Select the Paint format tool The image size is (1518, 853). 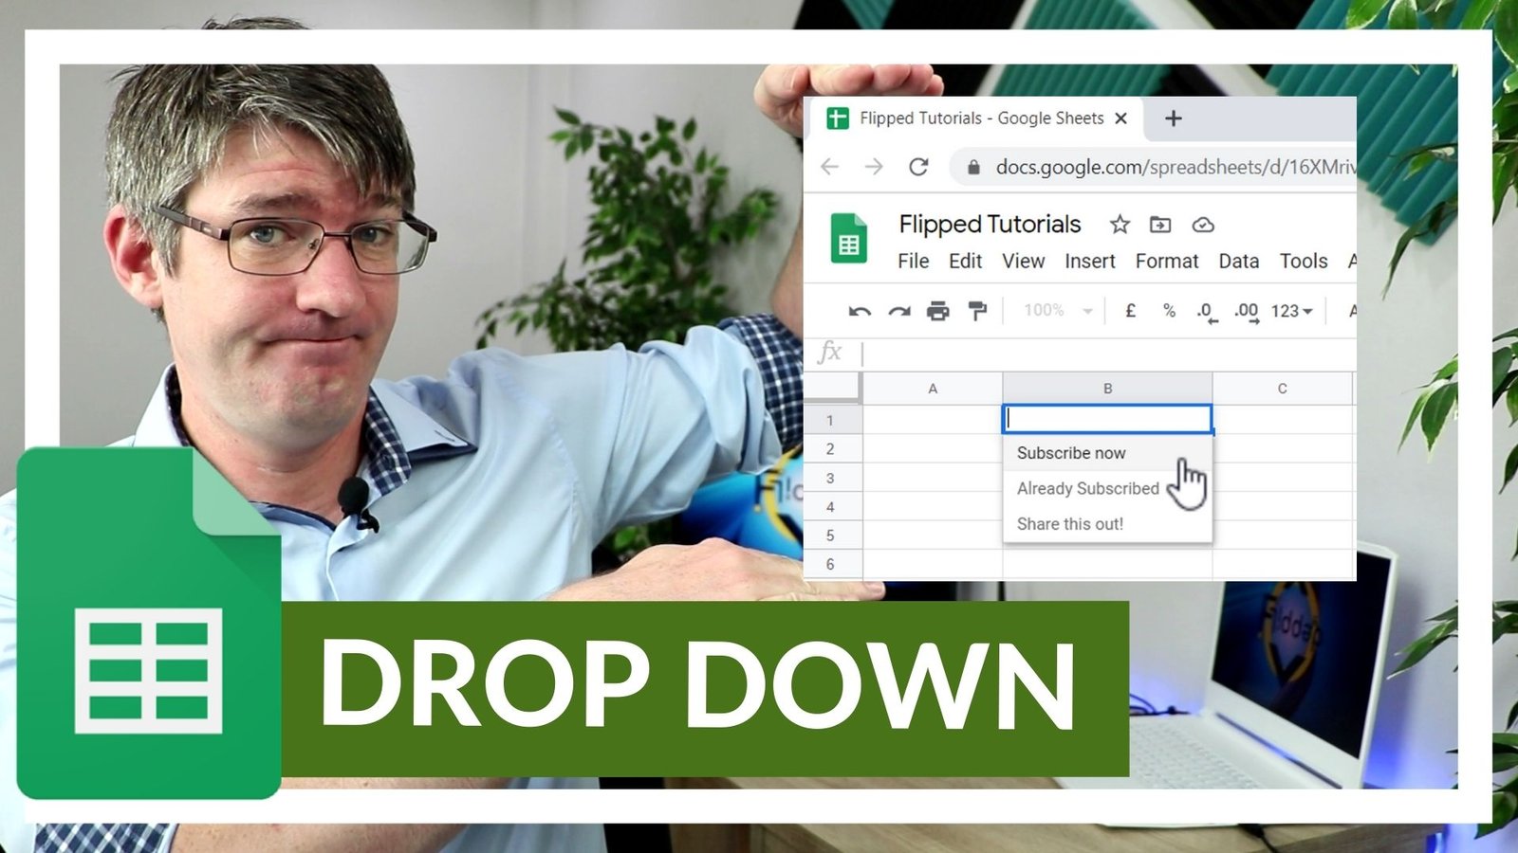pos(977,310)
